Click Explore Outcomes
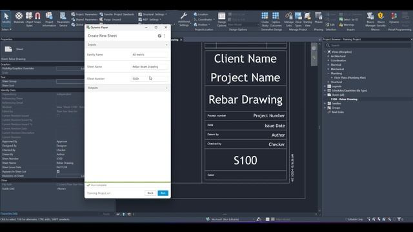Screen dimensions: 413x232 tap(276, 19)
